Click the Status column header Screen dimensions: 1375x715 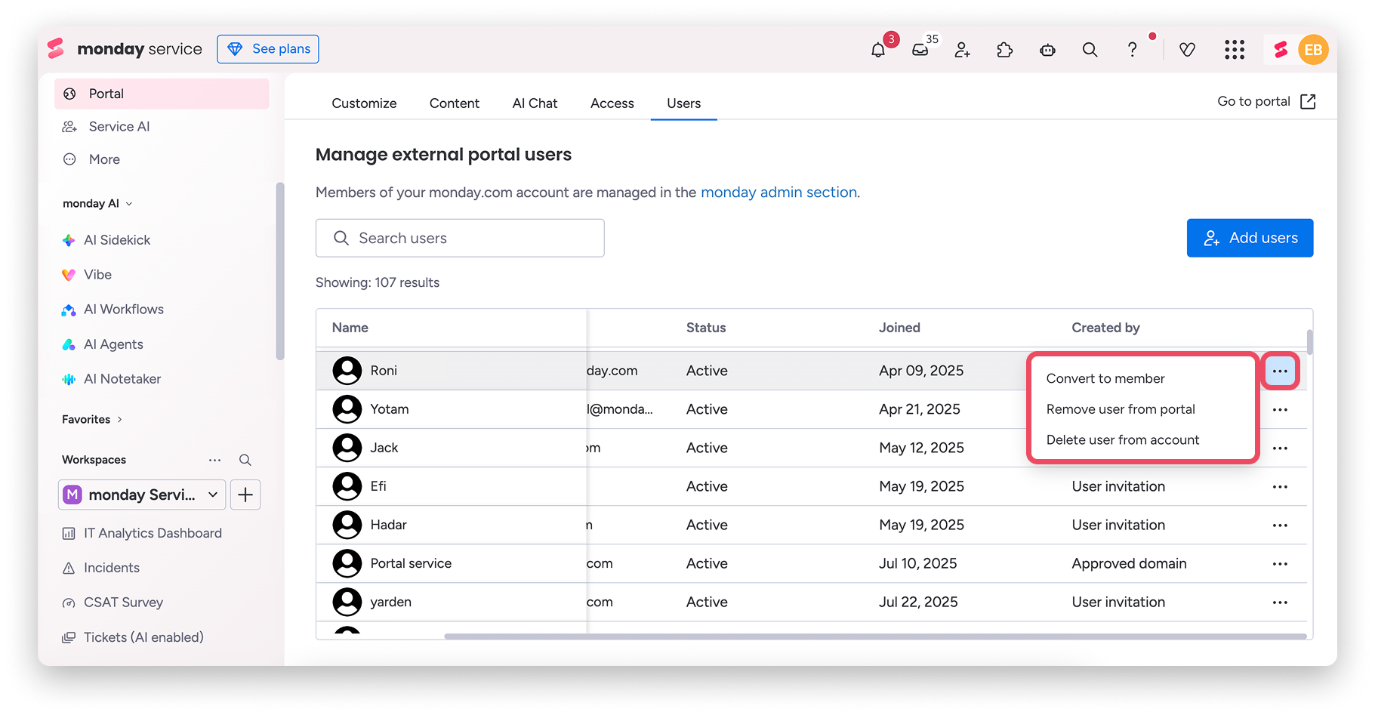[x=706, y=328]
